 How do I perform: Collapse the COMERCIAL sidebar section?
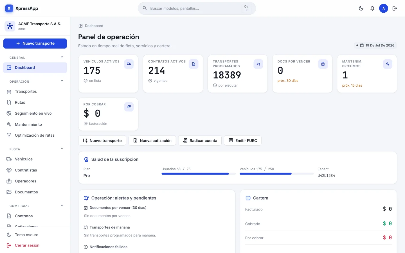point(62,205)
